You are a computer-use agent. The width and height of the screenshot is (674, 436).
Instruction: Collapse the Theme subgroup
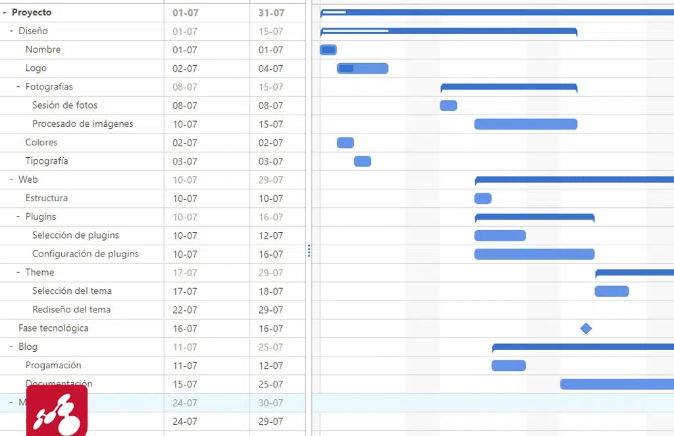[x=18, y=272]
